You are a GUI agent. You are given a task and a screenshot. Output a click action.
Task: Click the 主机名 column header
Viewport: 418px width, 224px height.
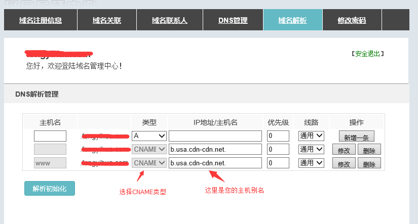pos(50,122)
